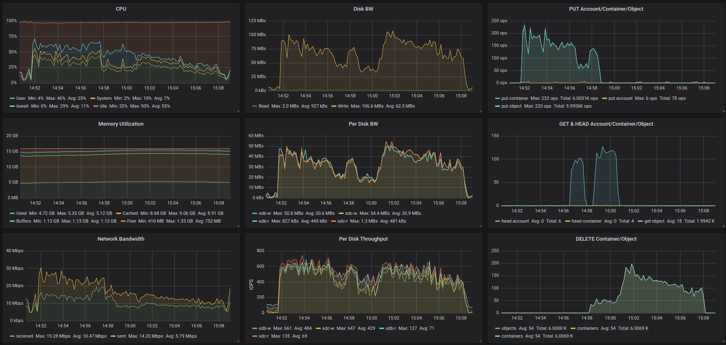The image size is (726, 345).
Task: Click the 'head container' series color icon
Action: 567,221
